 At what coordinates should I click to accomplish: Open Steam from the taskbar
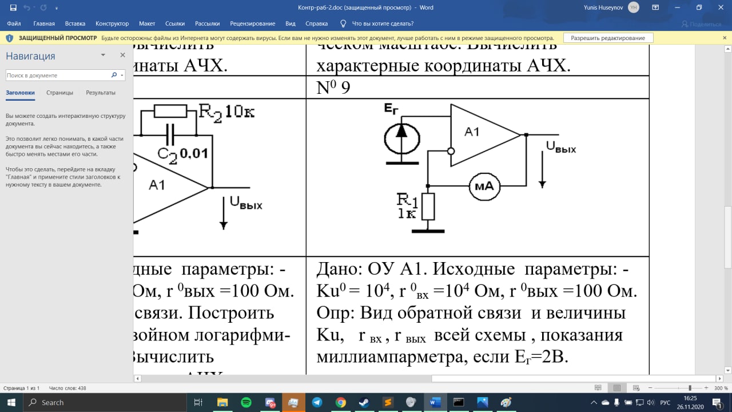pos(364,402)
